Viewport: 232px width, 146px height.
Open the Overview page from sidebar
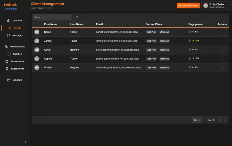coord(15,21)
